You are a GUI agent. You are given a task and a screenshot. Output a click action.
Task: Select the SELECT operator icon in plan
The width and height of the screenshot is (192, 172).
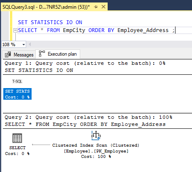tap(17, 138)
